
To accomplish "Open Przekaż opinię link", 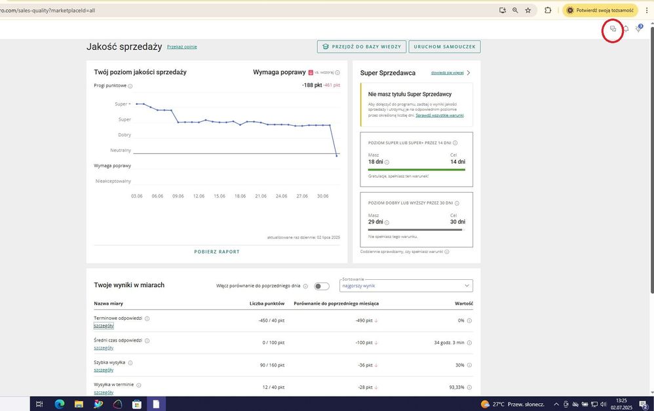I will [182, 47].
